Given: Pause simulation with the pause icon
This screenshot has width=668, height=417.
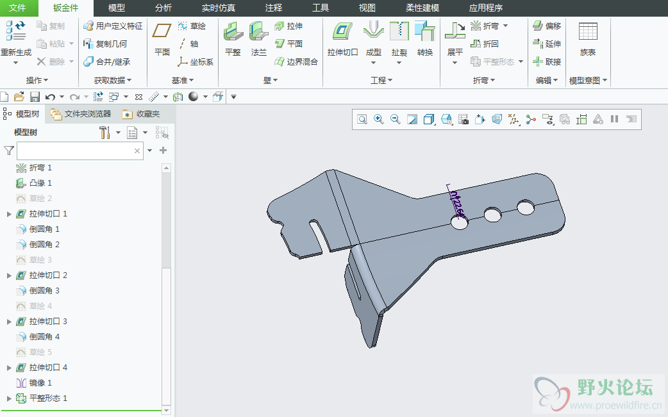Looking at the screenshot, I should [x=614, y=119].
